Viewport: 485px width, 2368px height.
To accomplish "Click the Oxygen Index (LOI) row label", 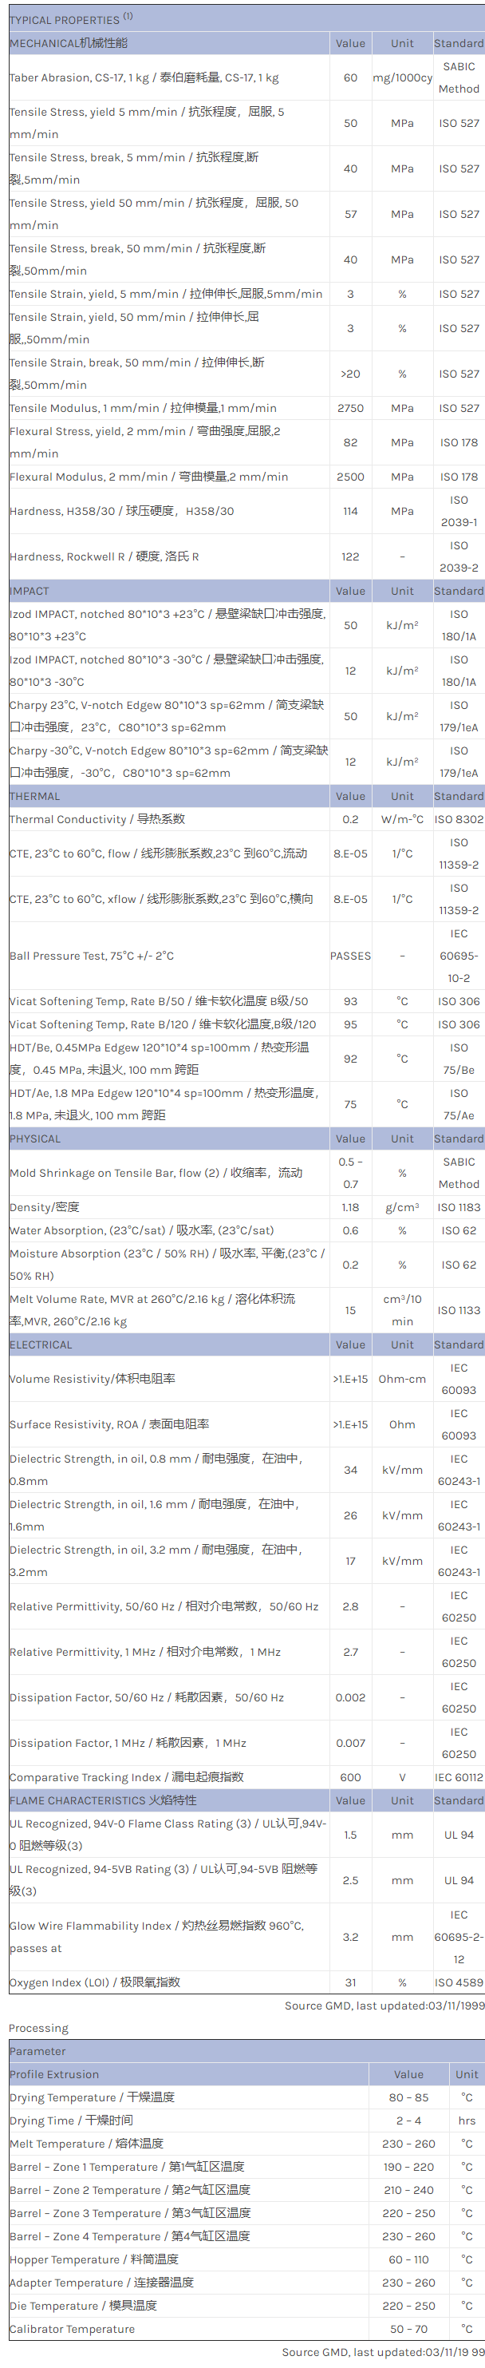I will tap(95, 1982).
